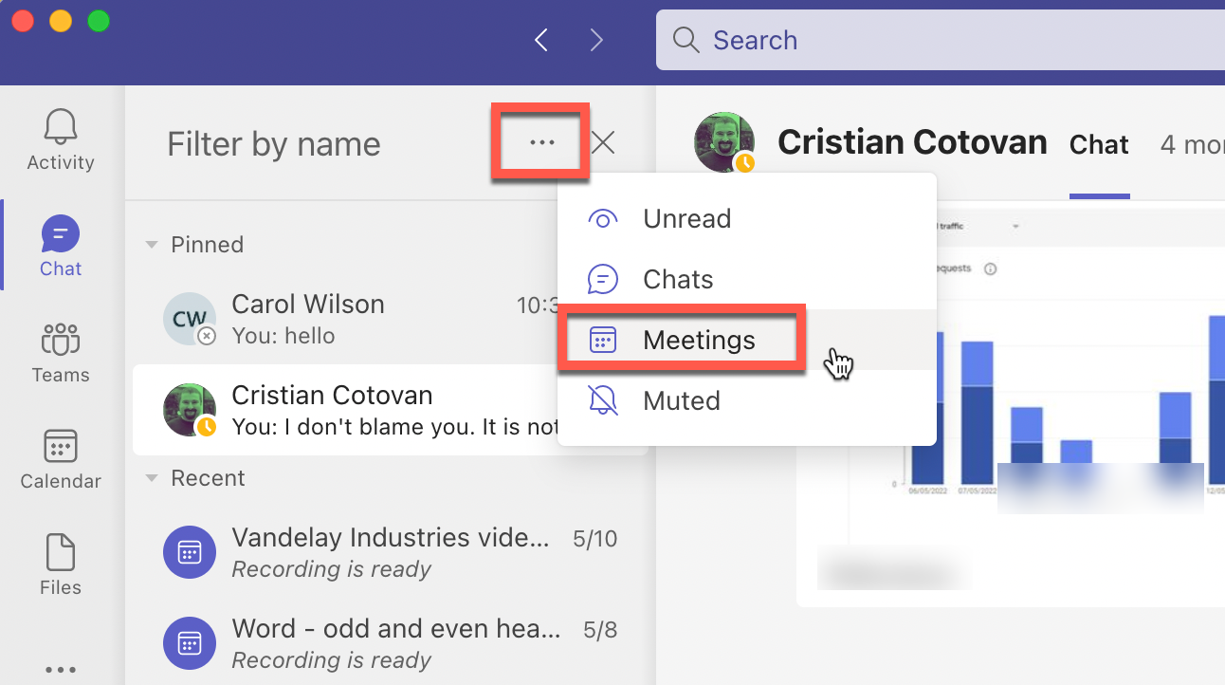
Task: Click the search magnifier icon
Action: [685, 40]
